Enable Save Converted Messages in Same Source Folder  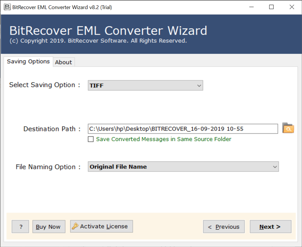point(91,139)
